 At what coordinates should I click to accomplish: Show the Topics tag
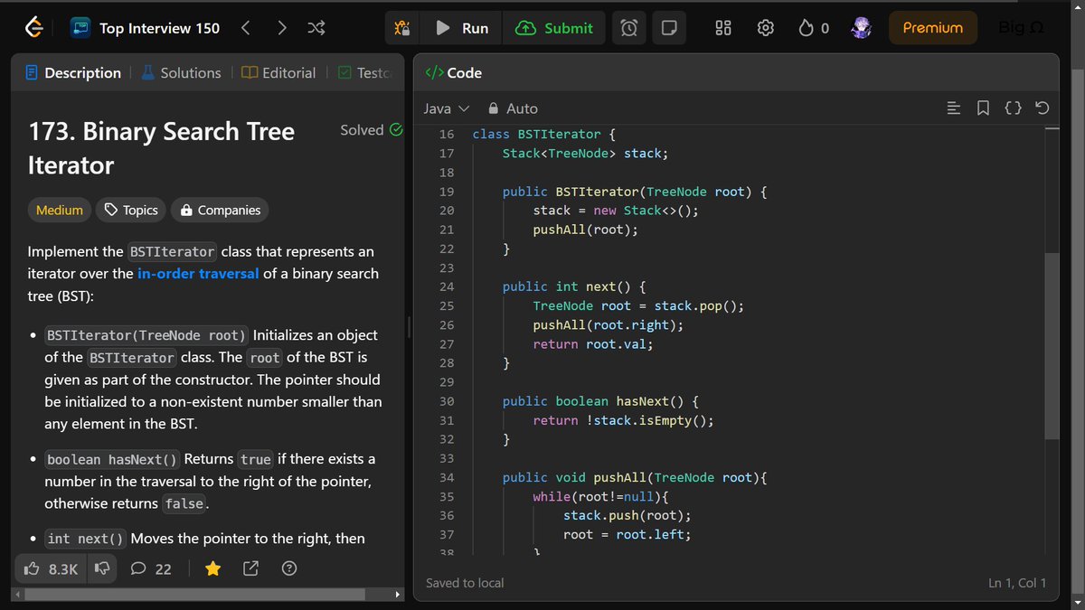[x=131, y=210]
